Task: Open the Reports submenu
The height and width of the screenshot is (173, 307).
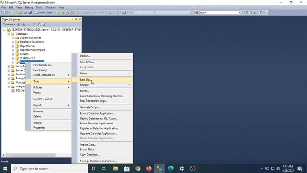Action: (49, 105)
